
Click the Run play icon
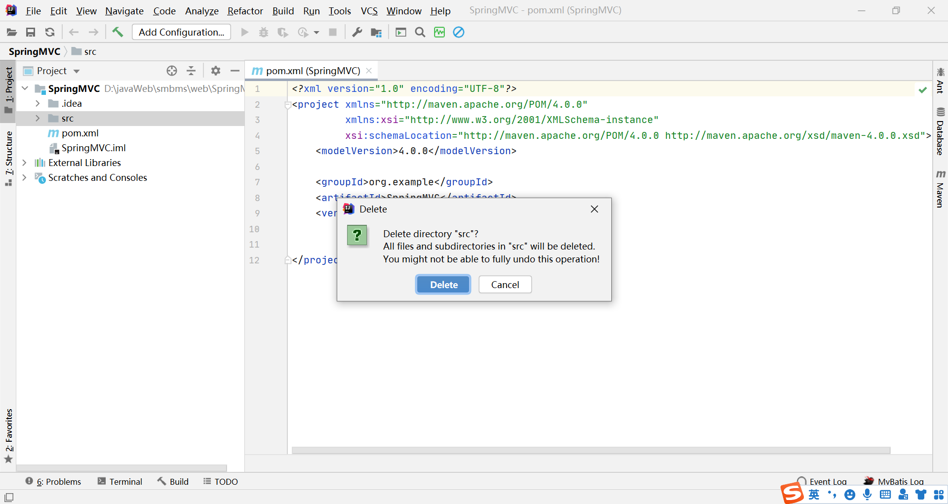point(244,32)
